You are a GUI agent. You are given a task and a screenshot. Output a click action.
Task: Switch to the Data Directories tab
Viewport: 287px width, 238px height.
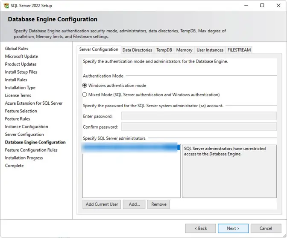pyautogui.click(x=137, y=50)
